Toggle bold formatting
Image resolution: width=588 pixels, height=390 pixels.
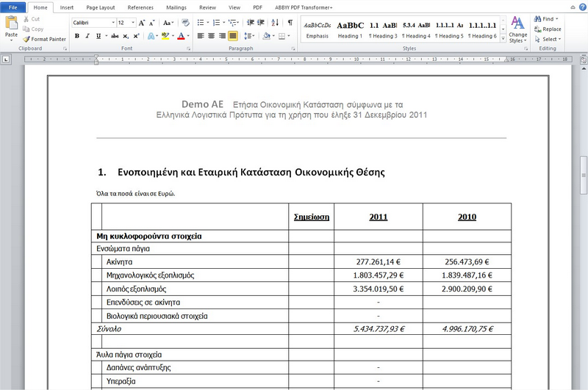click(x=77, y=36)
